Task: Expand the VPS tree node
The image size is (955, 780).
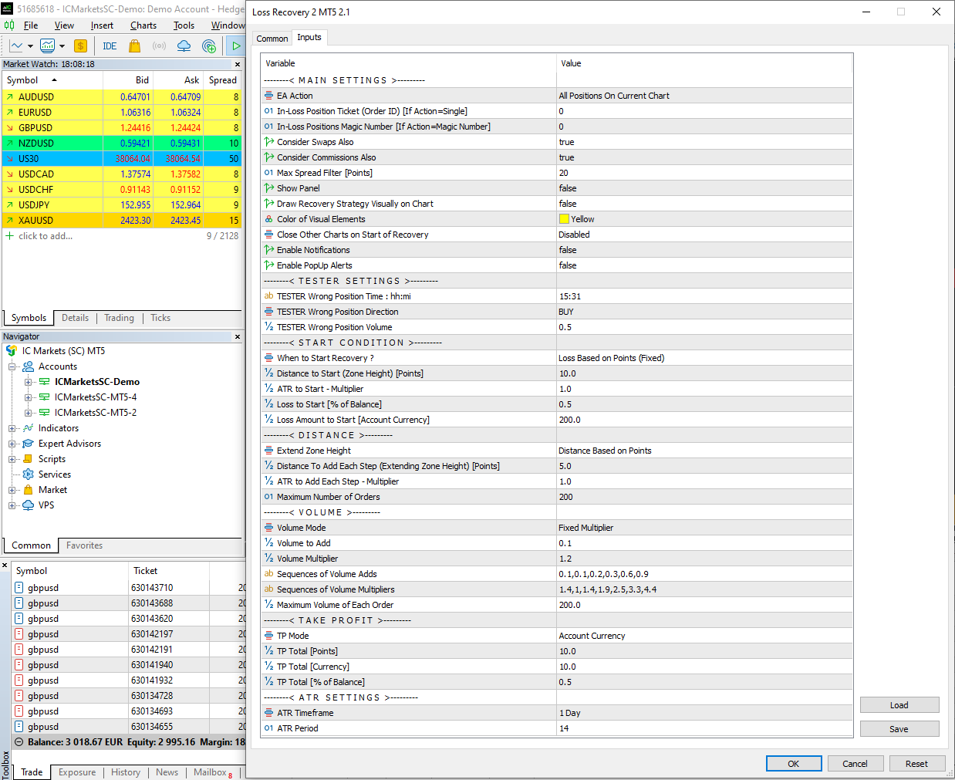Action: (12, 505)
